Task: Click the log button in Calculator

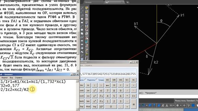Action: (94, 106)
